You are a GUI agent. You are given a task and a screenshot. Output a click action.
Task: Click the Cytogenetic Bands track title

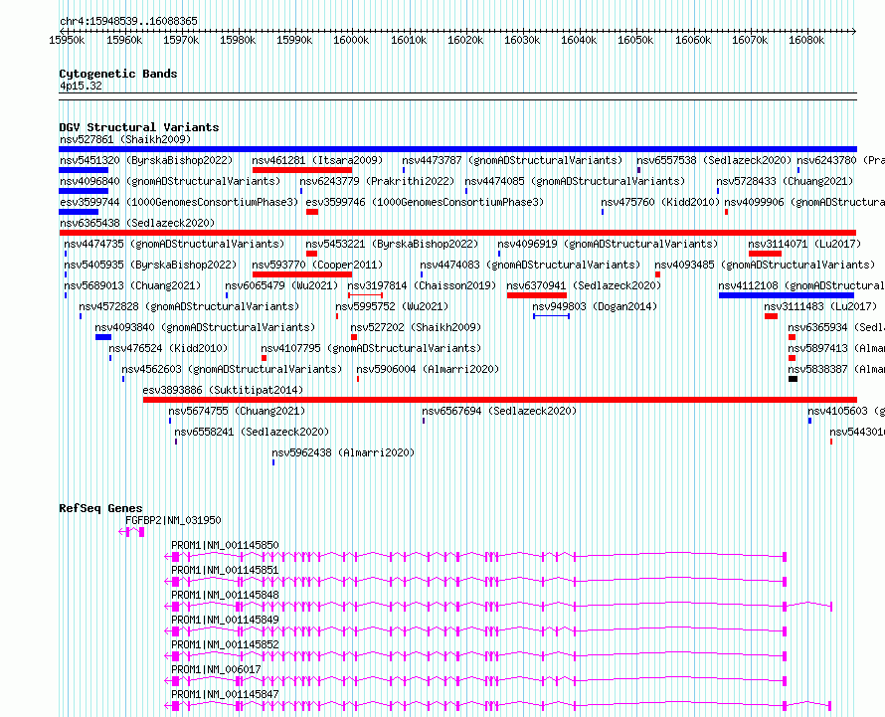pyautogui.click(x=118, y=74)
